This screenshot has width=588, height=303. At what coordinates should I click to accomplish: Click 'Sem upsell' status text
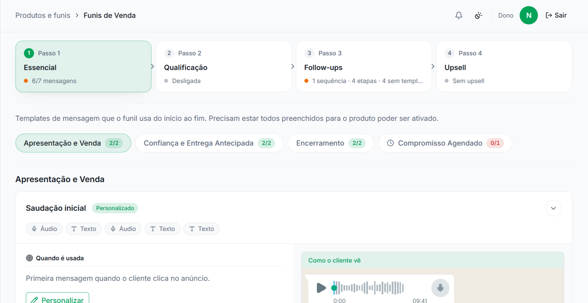468,81
